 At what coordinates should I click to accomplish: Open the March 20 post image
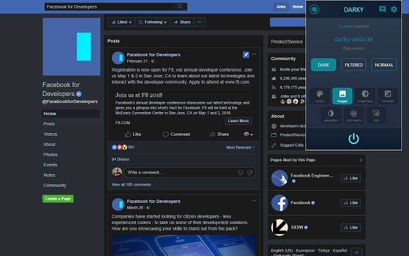pyautogui.click(x=183, y=245)
